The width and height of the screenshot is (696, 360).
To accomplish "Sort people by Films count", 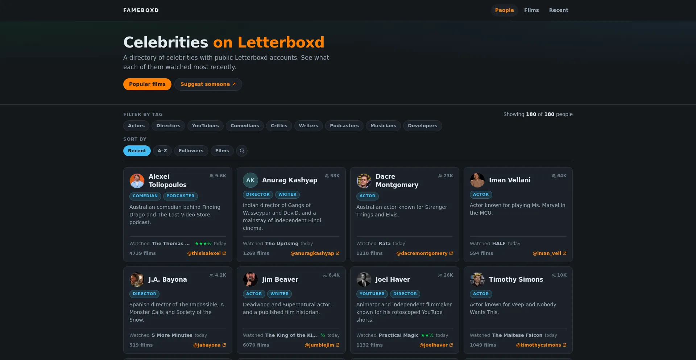I will [x=222, y=151].
